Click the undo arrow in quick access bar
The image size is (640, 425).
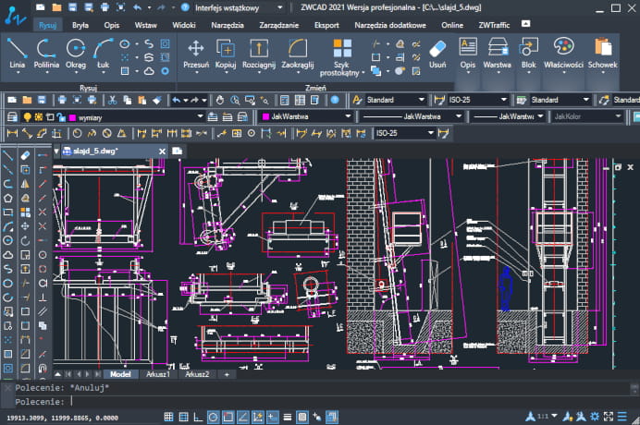(x=138, y=7)
